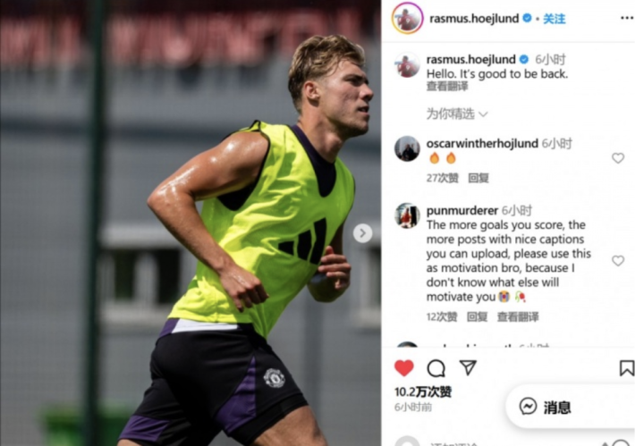The image size is (644, 446).
Task: Open the three-dot more options menu
Action: (627, 18)
